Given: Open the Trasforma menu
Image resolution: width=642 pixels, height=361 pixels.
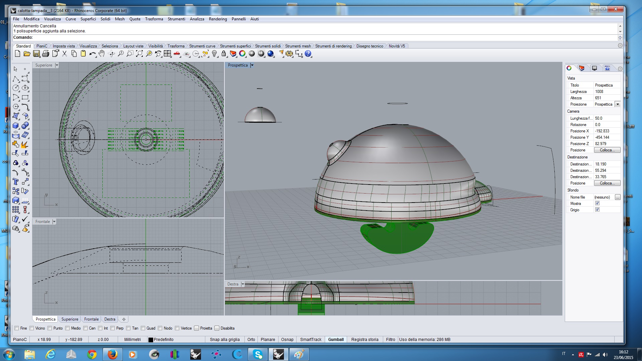Looking at the screenshot, I should click(x=154, y=19).
